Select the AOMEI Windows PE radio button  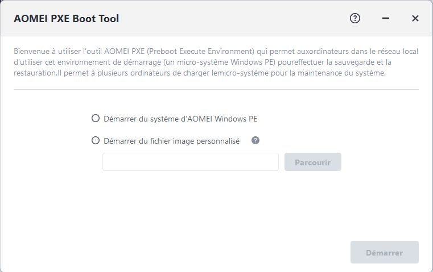point(96,119)
